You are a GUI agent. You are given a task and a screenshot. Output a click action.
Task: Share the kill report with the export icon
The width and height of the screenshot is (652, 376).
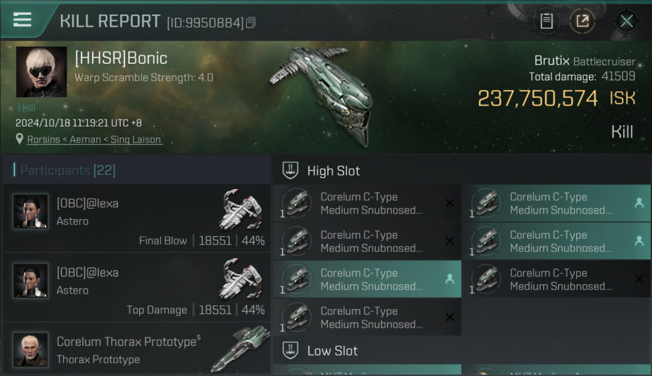(x=582, y=21)
